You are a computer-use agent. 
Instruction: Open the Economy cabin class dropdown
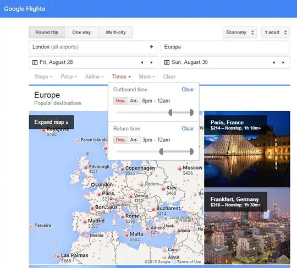tap(240, 32)
